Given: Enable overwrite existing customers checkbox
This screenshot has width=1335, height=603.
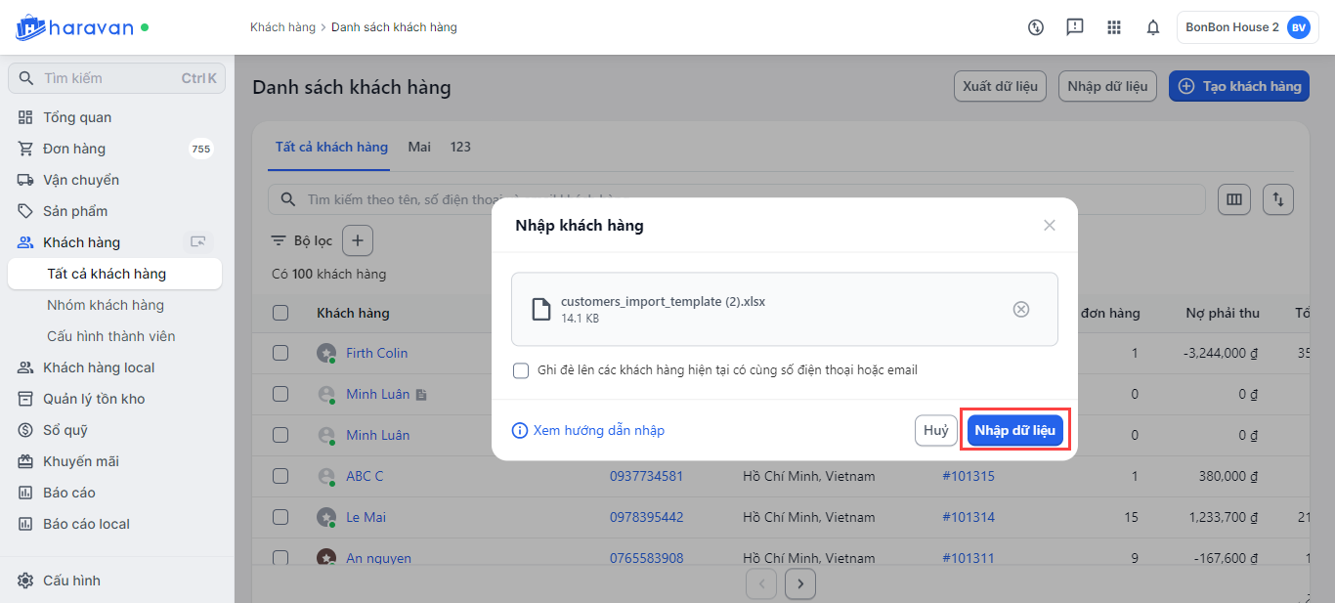Looking at the screenshot, I should [521, 371].
